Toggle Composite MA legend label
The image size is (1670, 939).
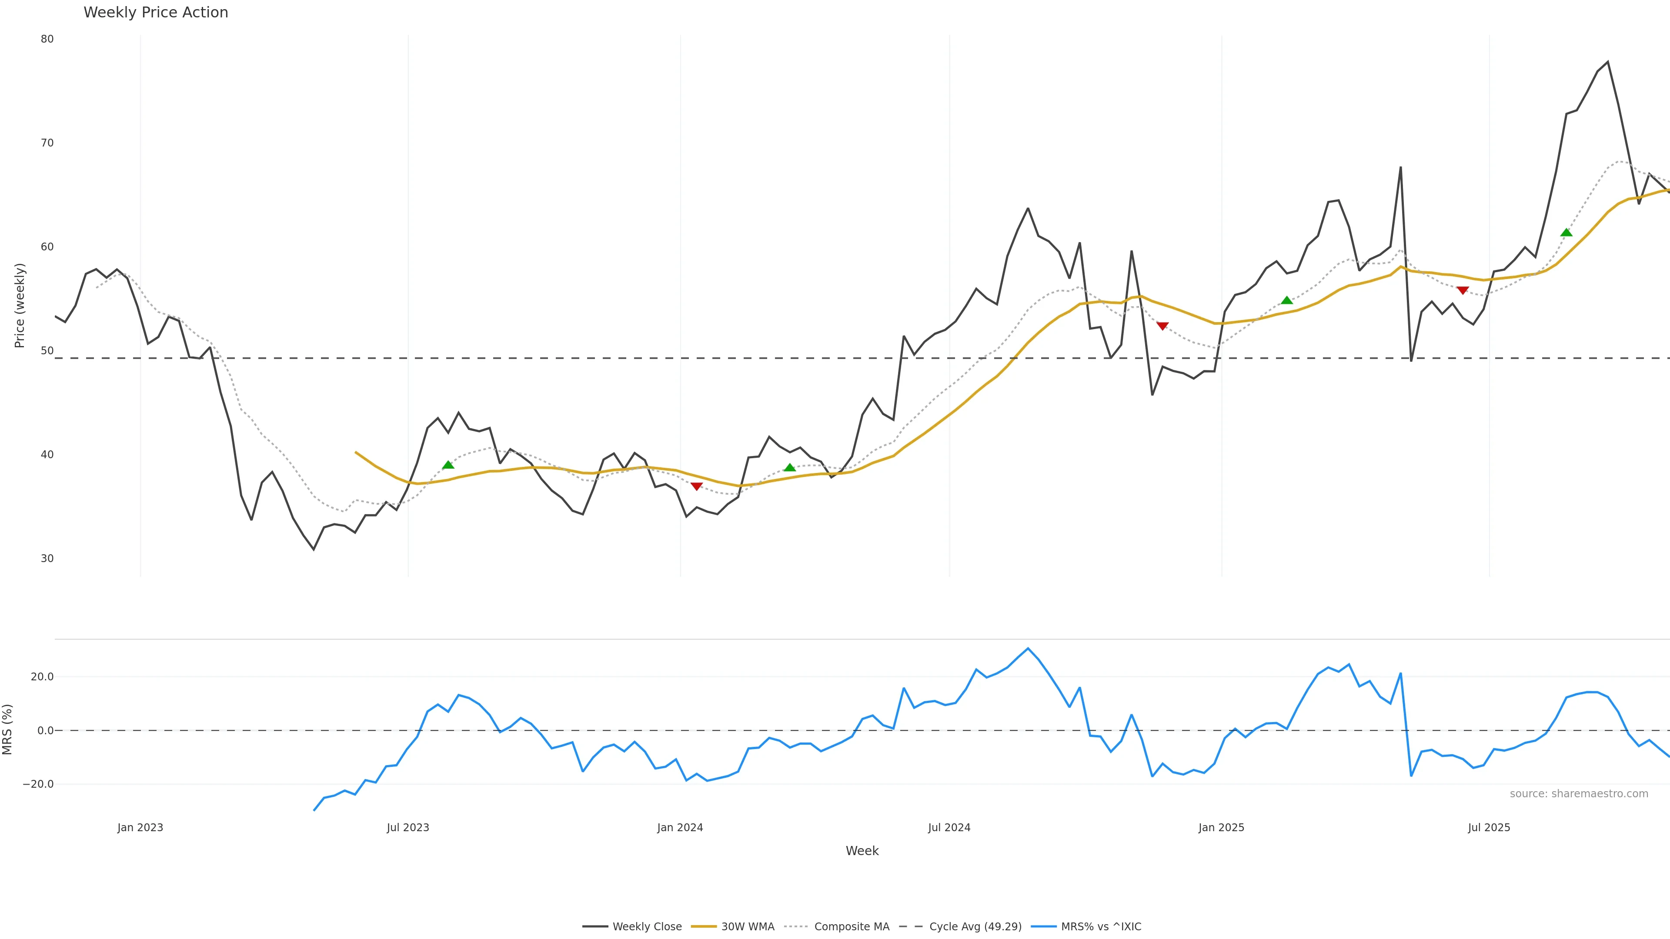tap(851, 927)
